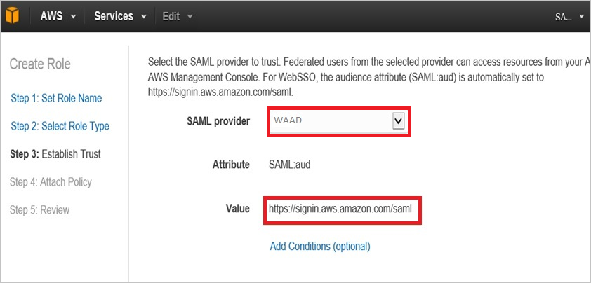Click the caret arrow beside Services
591x283 pixels.
(144, 17)
